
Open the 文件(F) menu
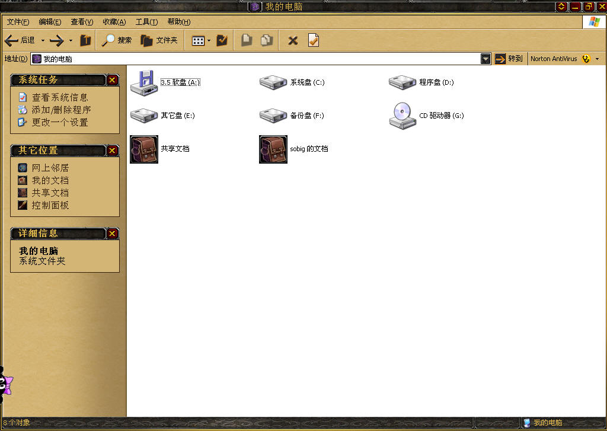[18, 22]
